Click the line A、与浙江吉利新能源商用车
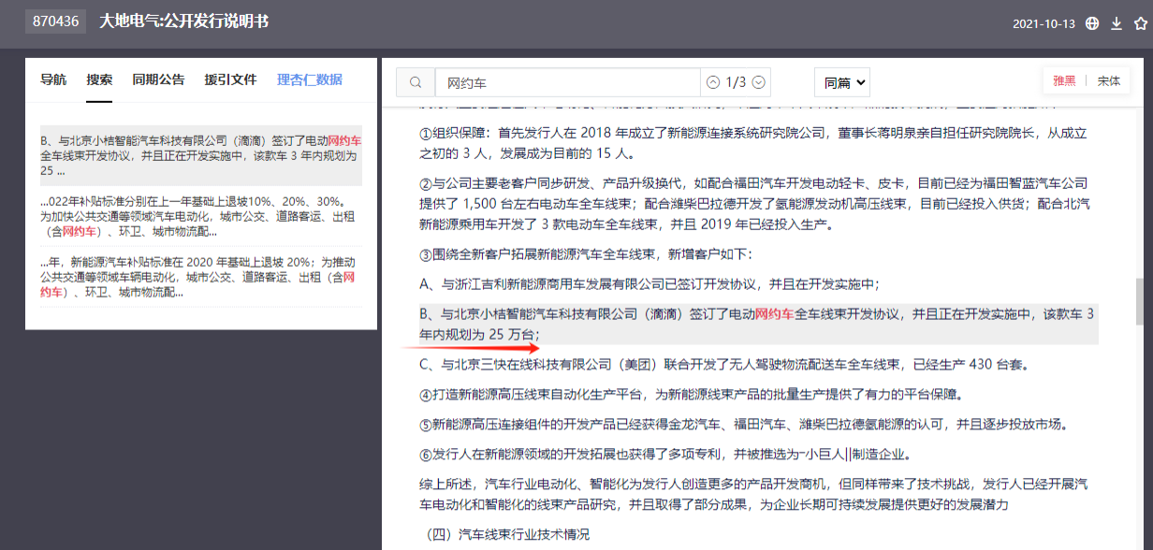The width and height of the screenshot is (1153, 550). pyautogui.click(x=649, y=284)
